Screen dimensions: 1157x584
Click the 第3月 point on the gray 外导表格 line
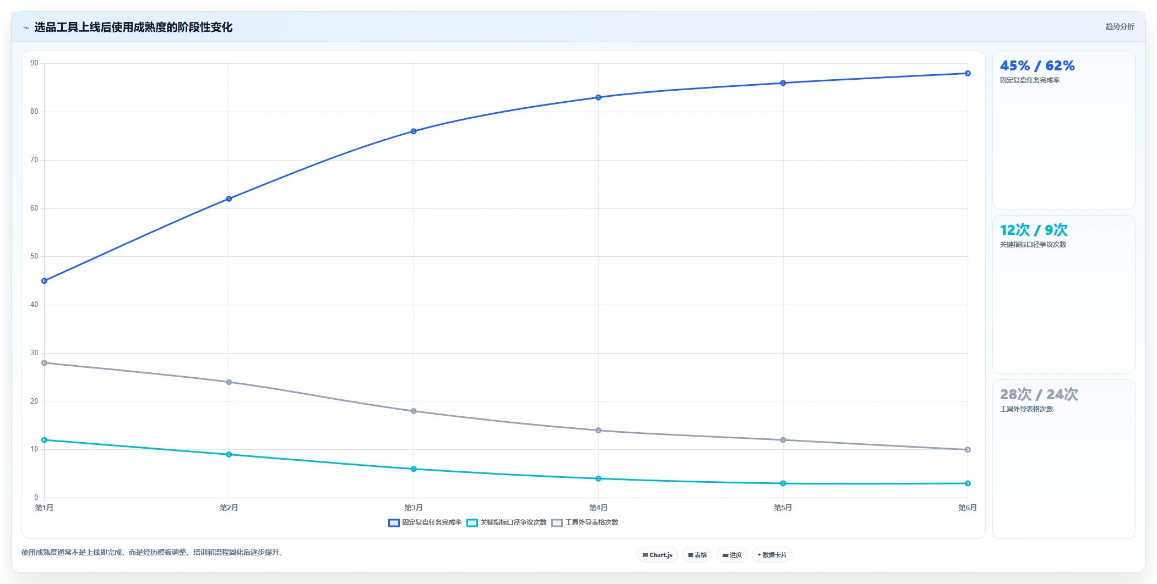point(414,411)
